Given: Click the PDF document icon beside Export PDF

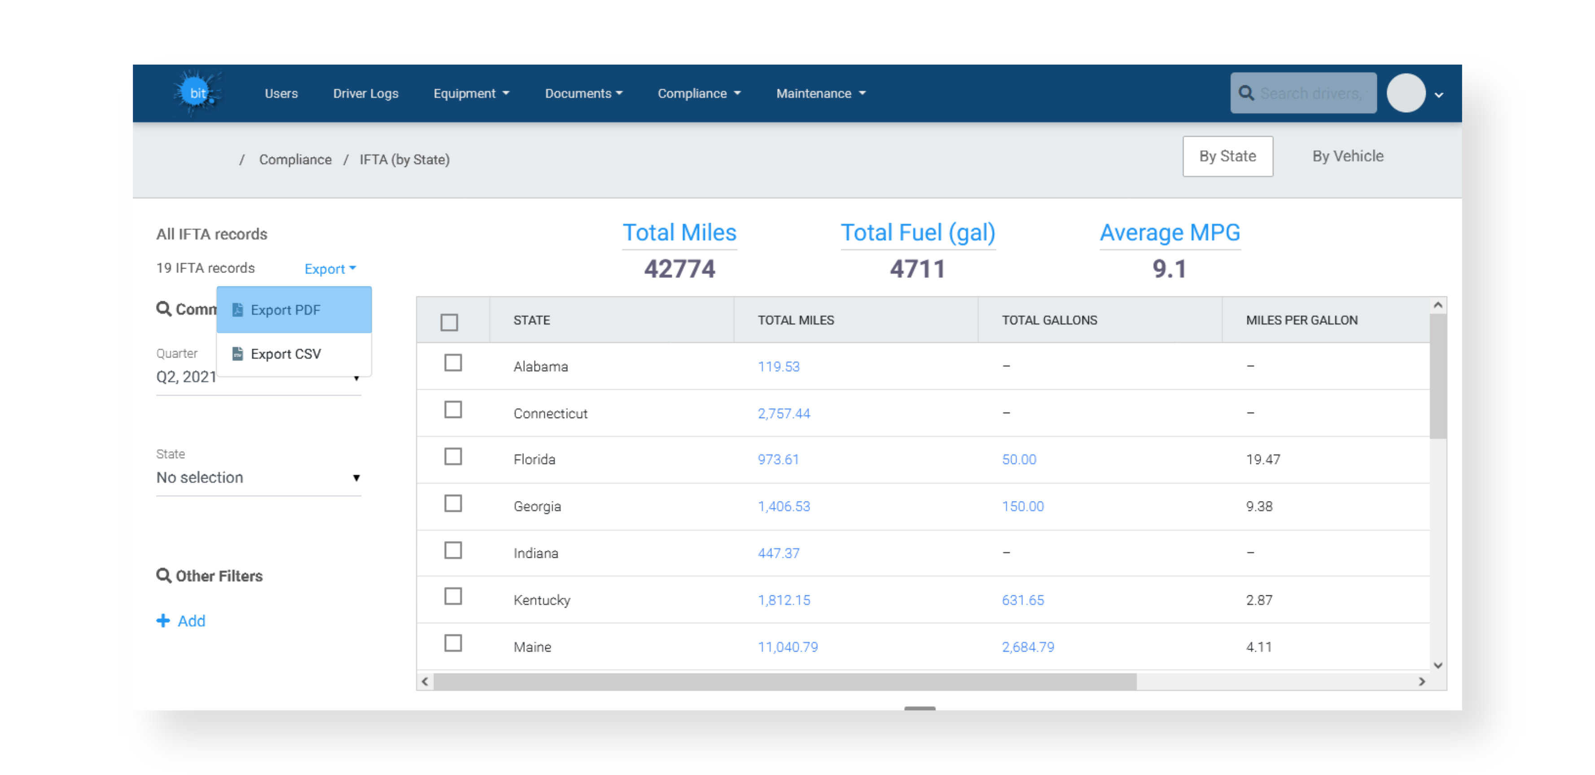Looking at the screenshot, I should coord(237,310).
